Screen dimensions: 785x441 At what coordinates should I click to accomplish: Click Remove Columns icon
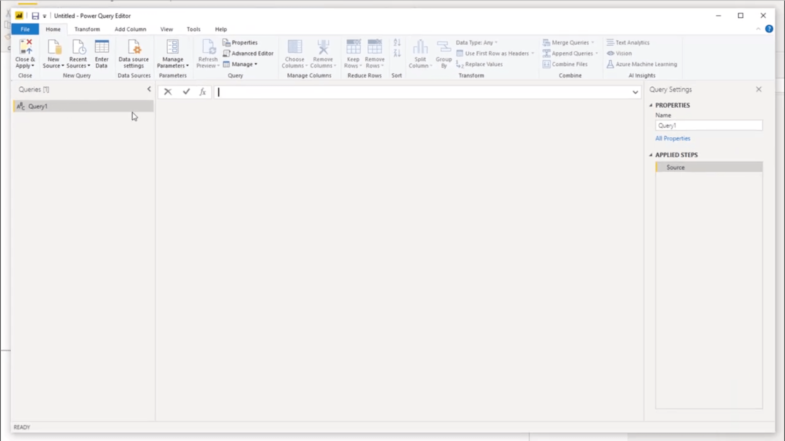click(323, 47)
